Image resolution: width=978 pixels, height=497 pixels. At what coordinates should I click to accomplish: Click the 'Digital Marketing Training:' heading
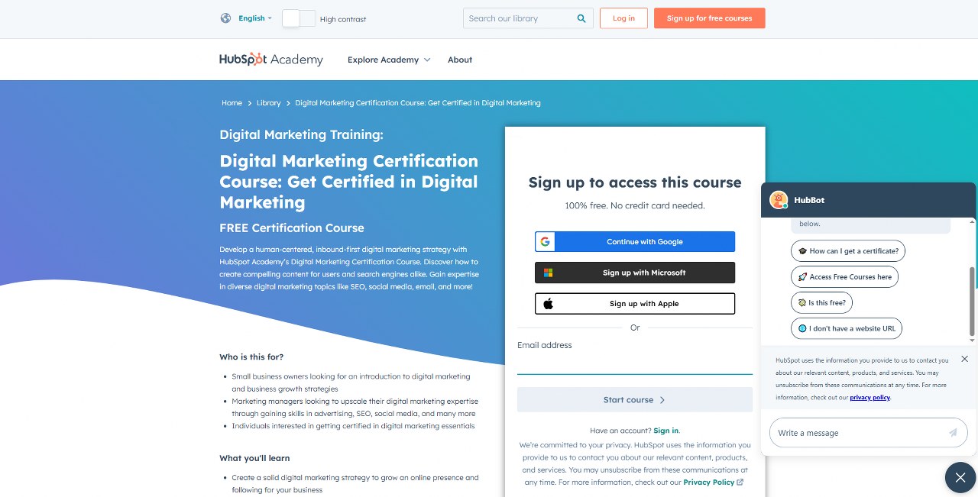301,135
